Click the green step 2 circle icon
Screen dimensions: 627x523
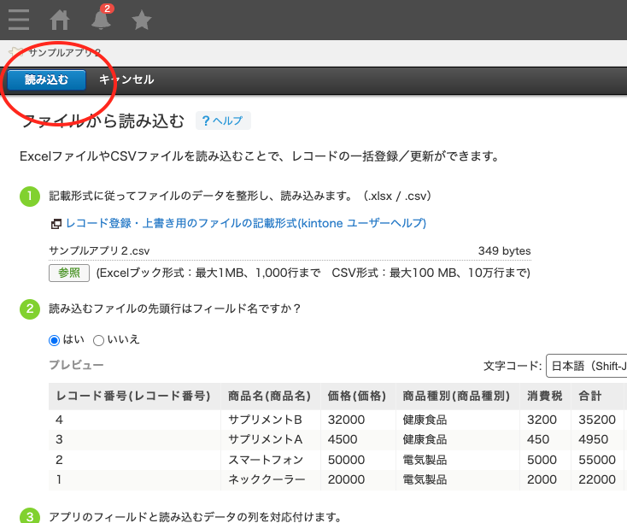click(x=30, y=308)
